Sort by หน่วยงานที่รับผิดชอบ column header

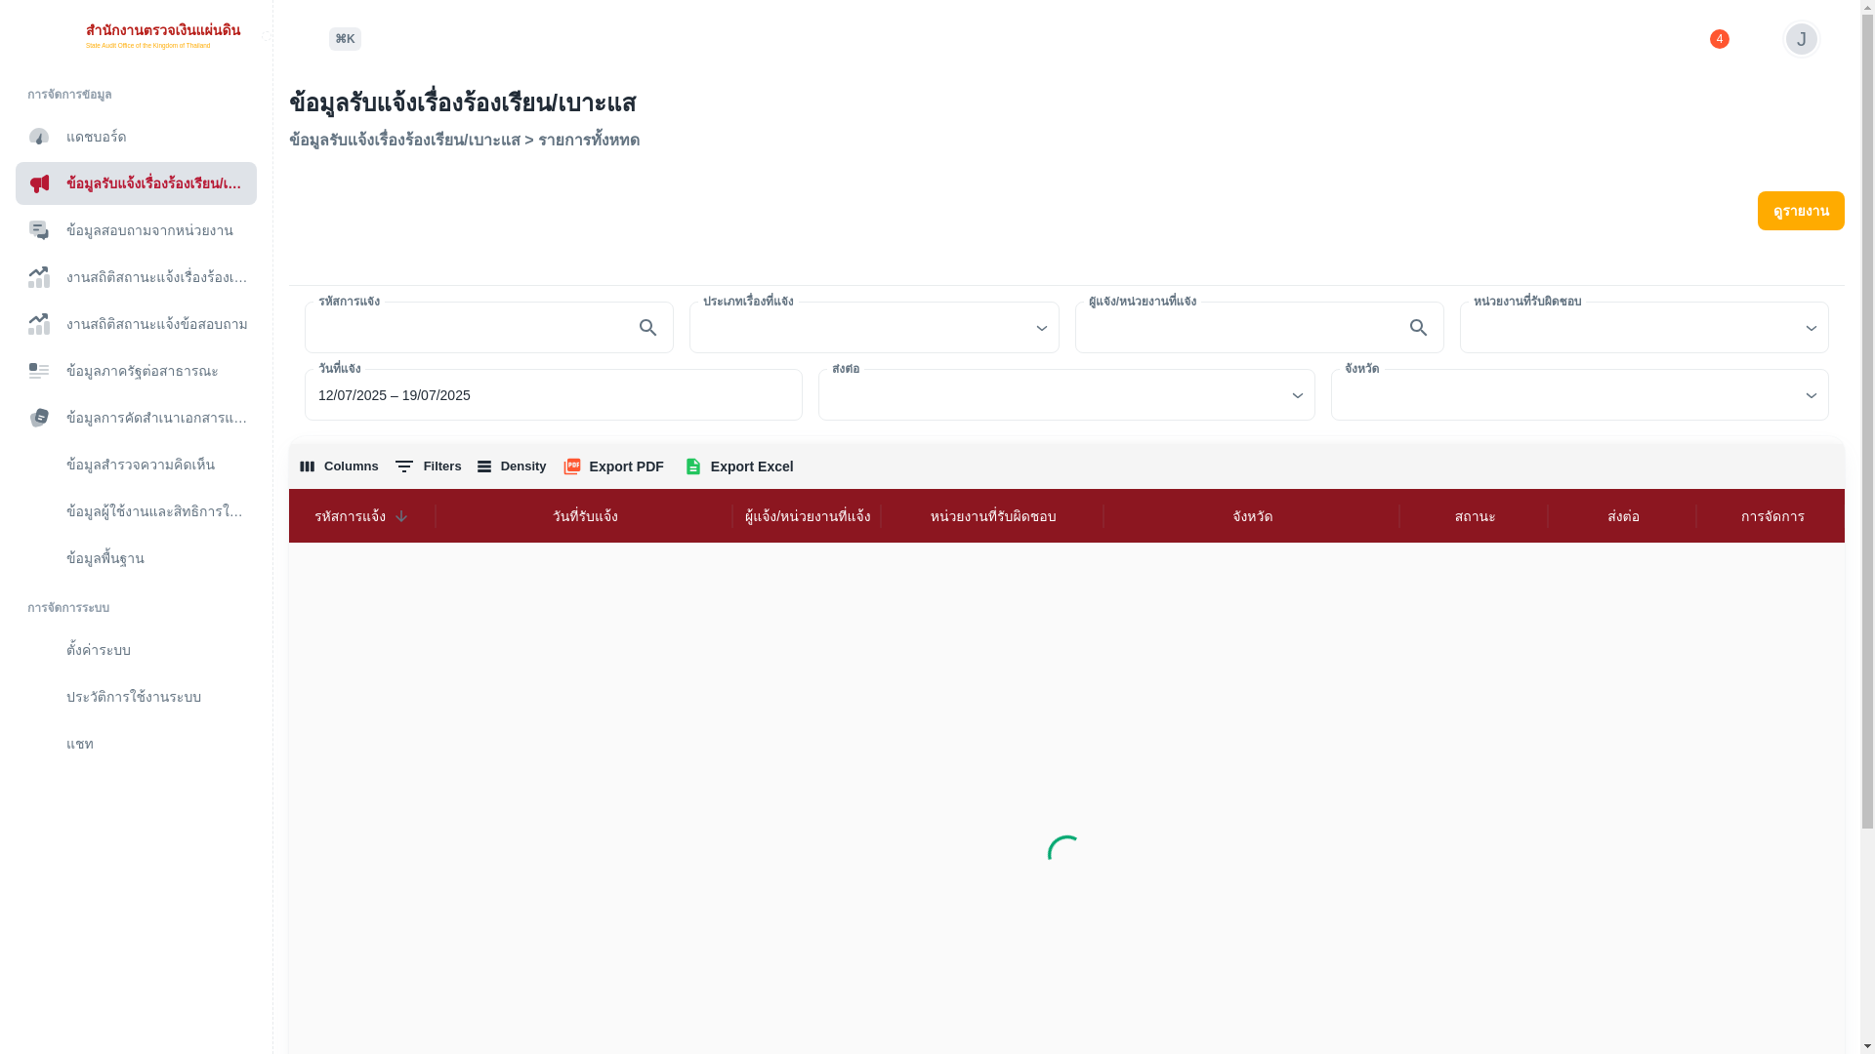[x=993, y=516]
